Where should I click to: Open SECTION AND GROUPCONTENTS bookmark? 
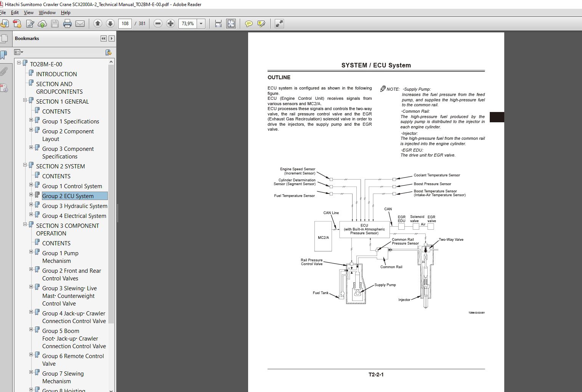tap(59, 88)
